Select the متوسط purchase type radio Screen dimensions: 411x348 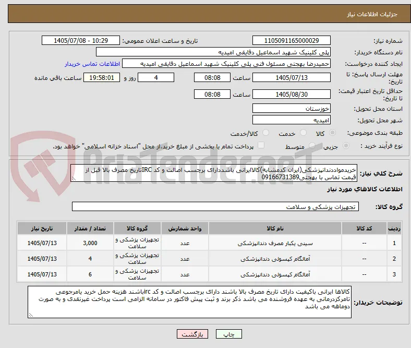[312, 145]
